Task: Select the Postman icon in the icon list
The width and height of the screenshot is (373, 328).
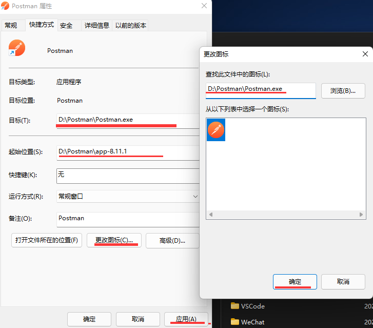Action: 216,130
